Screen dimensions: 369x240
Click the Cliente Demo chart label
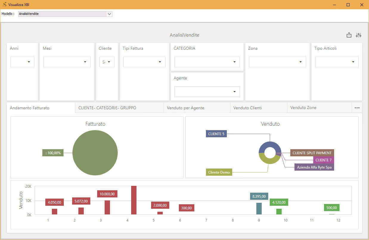click(219, 172)
